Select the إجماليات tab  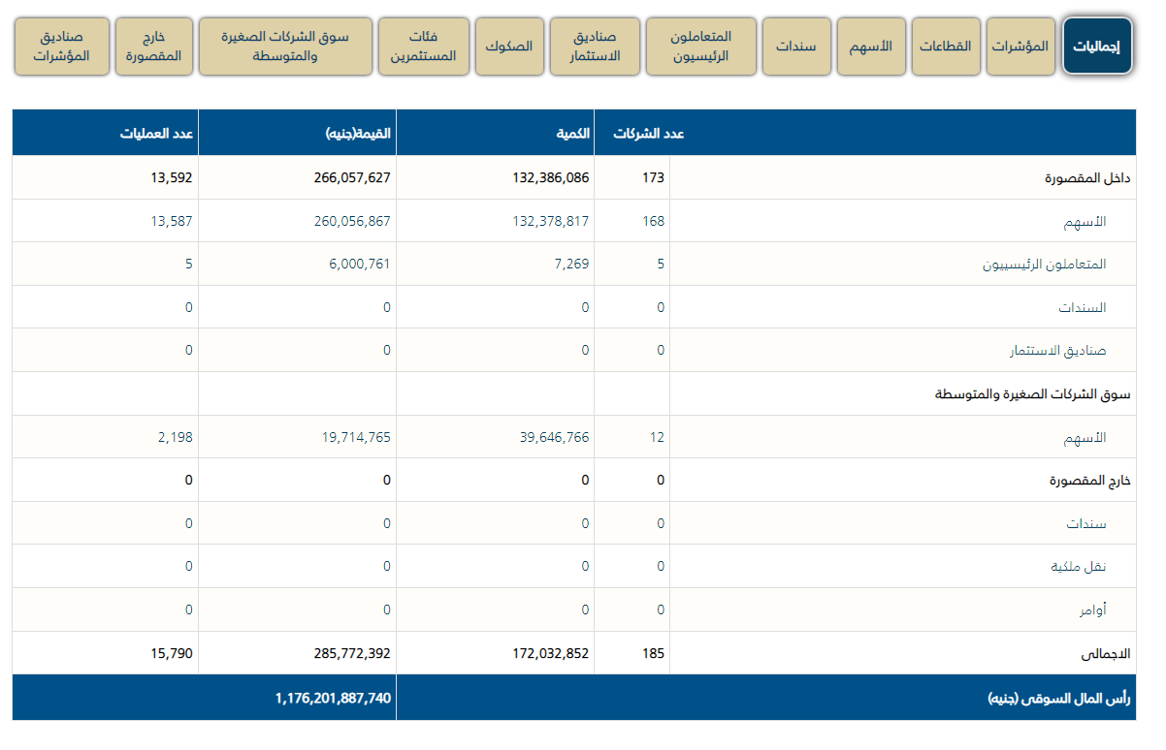click(x=1097, y=47)
